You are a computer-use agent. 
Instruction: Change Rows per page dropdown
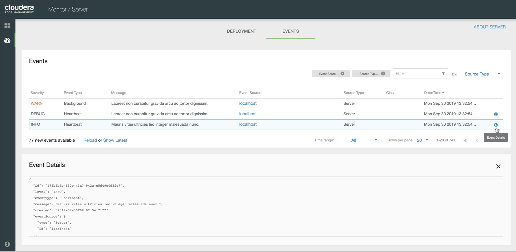click(422, 140)
